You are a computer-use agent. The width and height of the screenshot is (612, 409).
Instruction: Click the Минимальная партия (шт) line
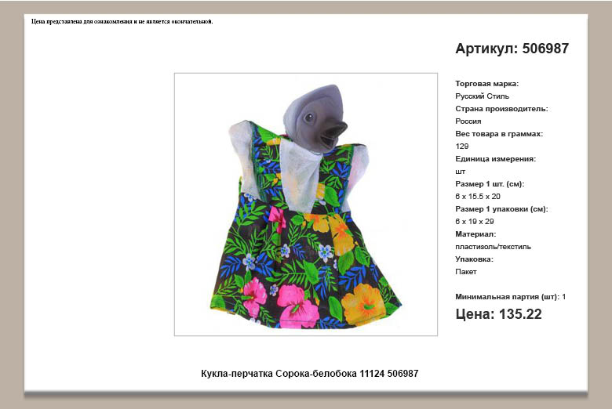(x=510, y=297)
